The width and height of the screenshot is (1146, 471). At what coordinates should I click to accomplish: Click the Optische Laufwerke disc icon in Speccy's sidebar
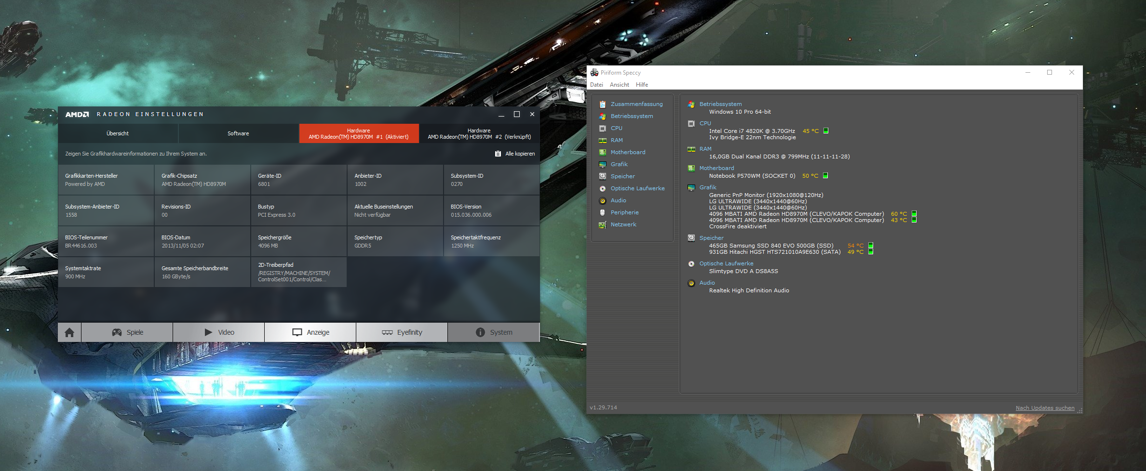point(602,188)
